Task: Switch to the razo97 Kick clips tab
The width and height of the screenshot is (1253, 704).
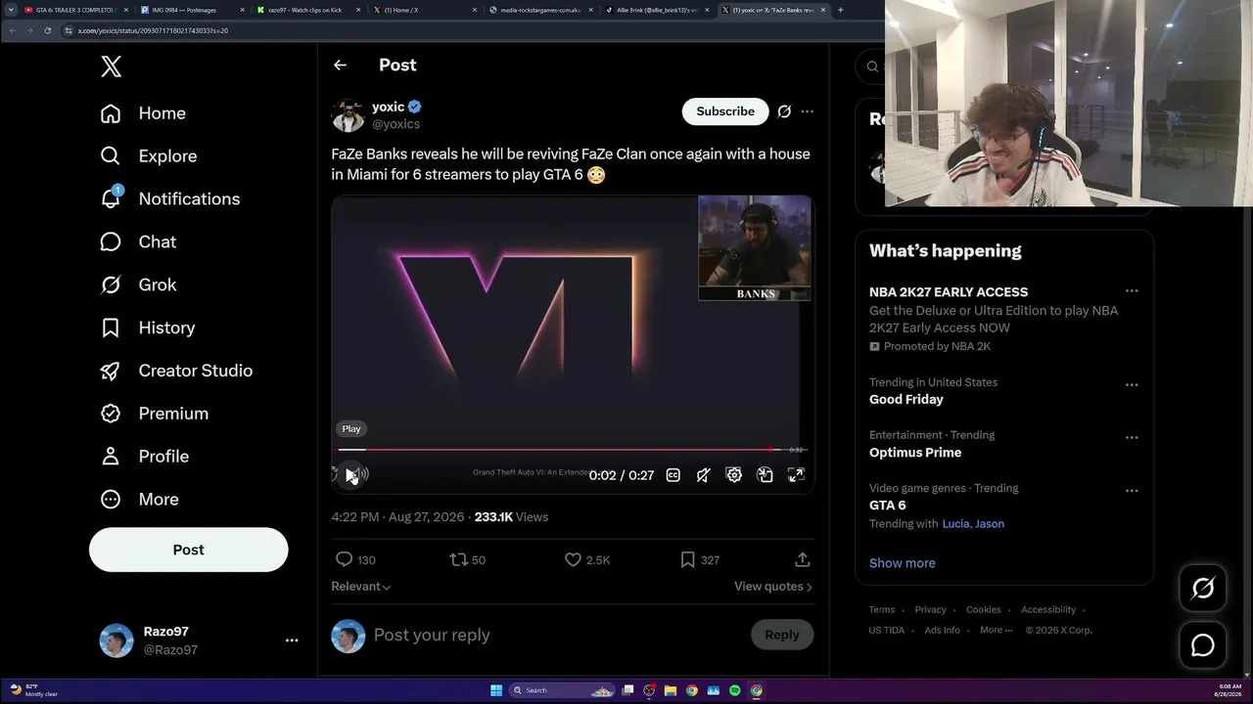Action: click(x=306, y=10)
